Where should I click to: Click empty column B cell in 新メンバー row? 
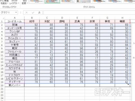[32, 85]
